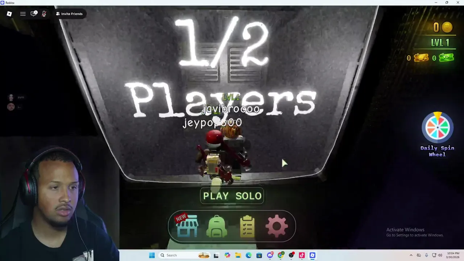Open the red gear settings
Image resolution: width=464 pixels, height=261 pixels.
277,226
